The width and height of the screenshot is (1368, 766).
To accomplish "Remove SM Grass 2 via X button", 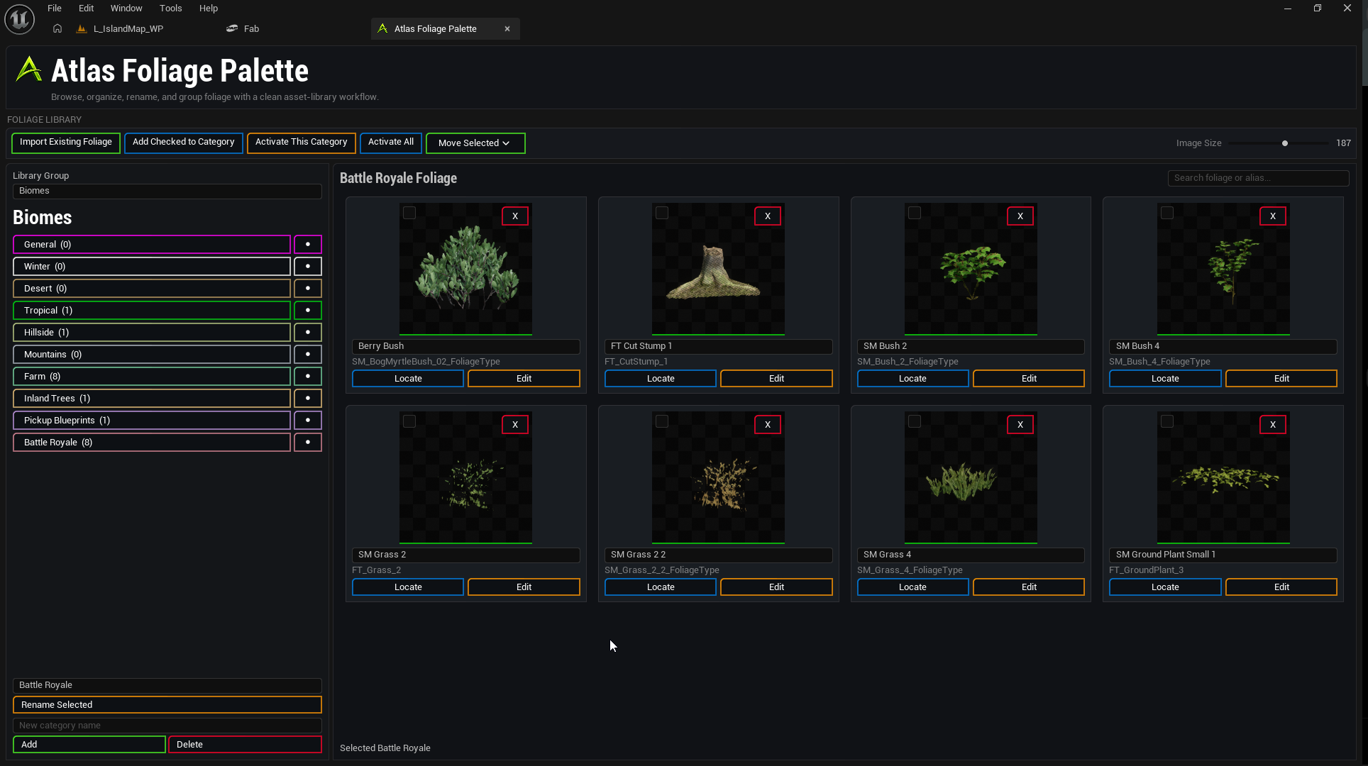I will click(515, 425).
